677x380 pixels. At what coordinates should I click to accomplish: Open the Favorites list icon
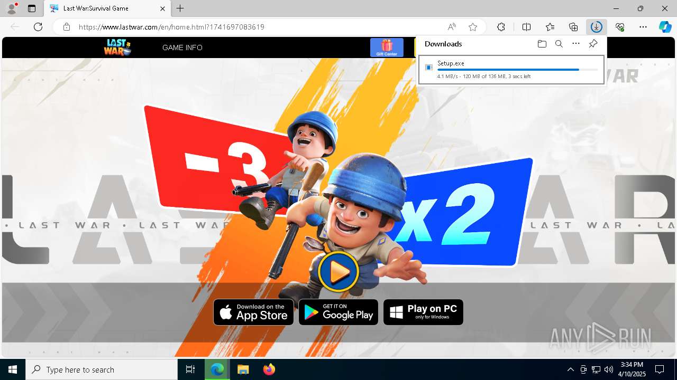pos(550,27)
